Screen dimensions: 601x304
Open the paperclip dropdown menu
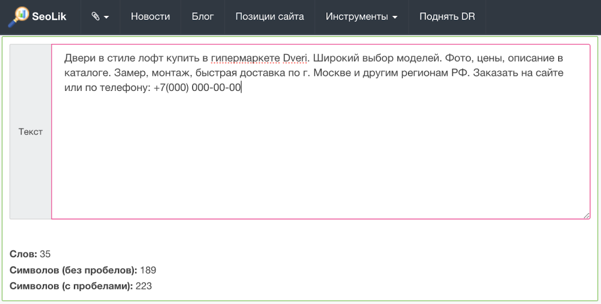coord(100,16)
